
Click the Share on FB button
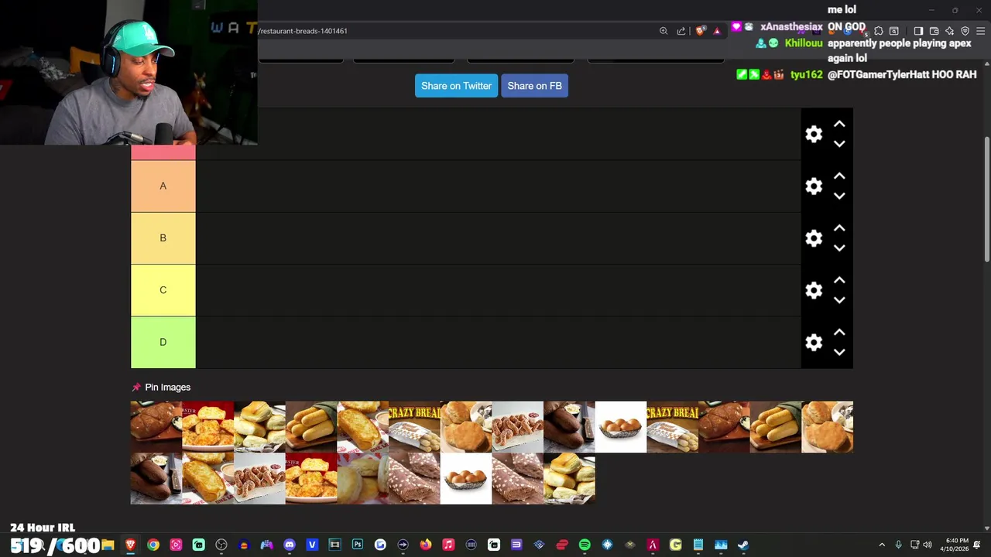pyautogui.click(x=534, y=86)
